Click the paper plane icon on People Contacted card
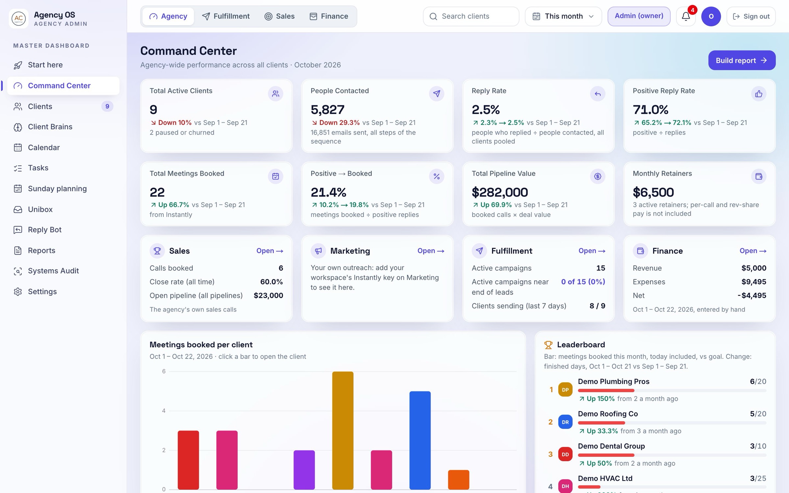This screenshot has height=493, width=789. click(437, 94)
